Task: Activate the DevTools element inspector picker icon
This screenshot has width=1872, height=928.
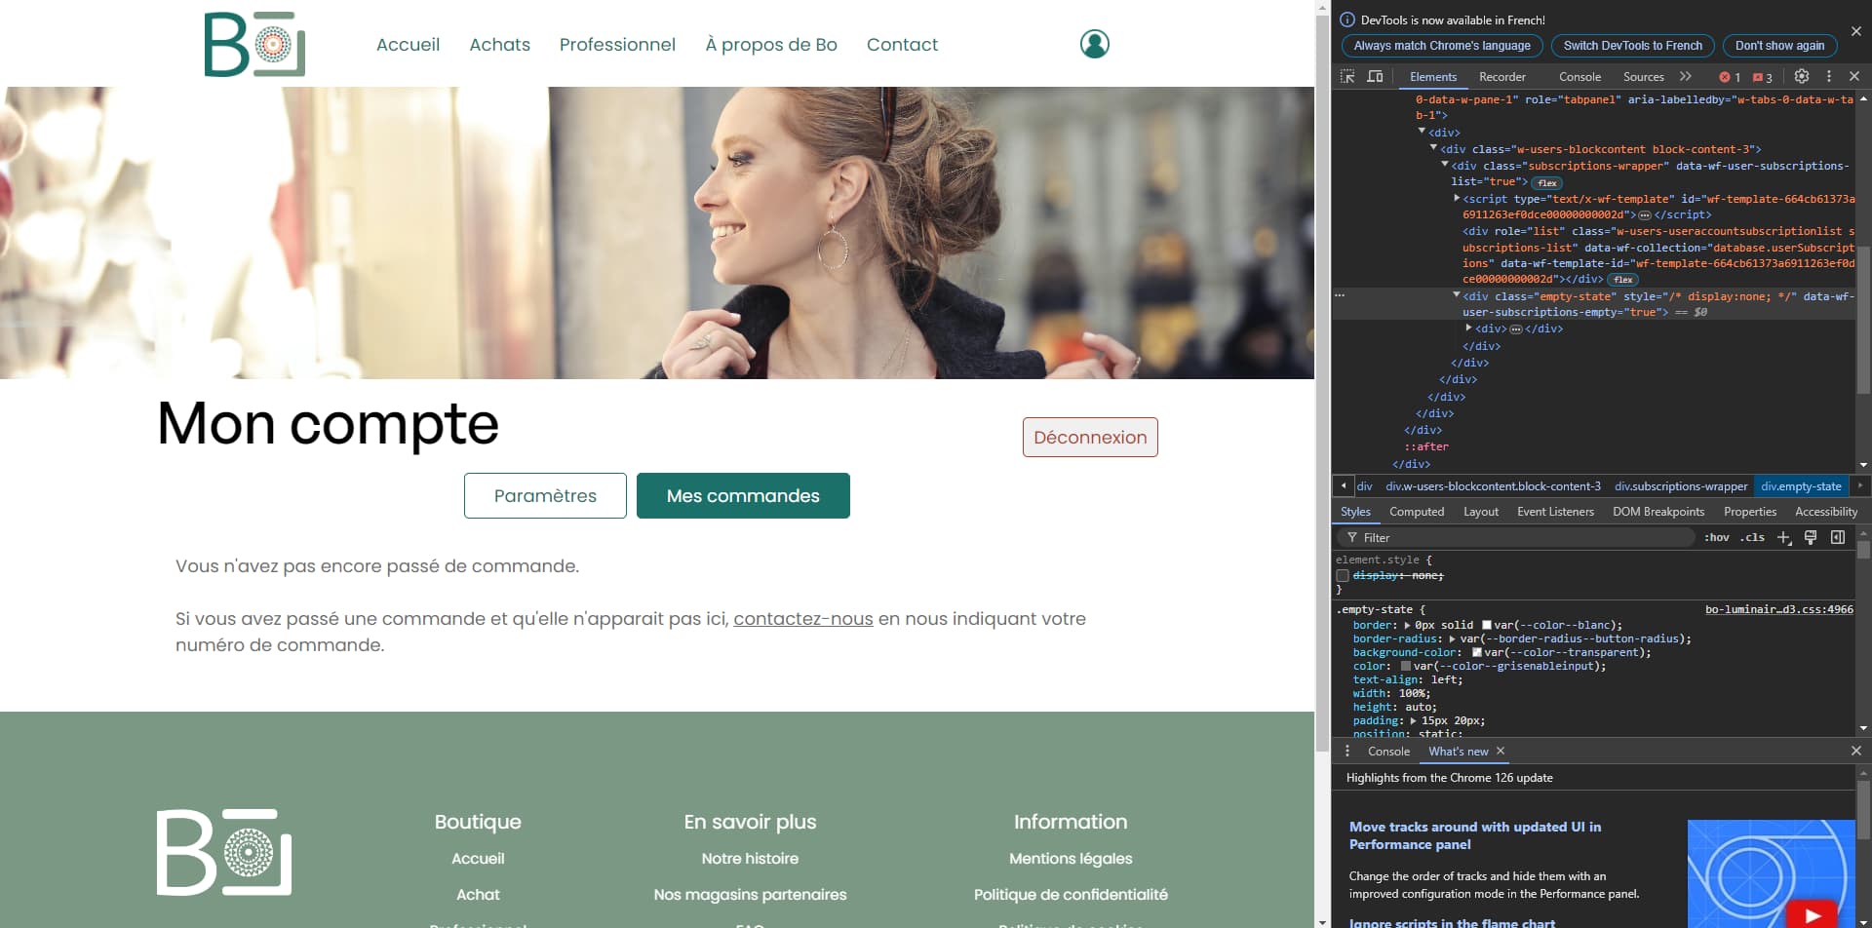Action: [x=1347, y=76]
